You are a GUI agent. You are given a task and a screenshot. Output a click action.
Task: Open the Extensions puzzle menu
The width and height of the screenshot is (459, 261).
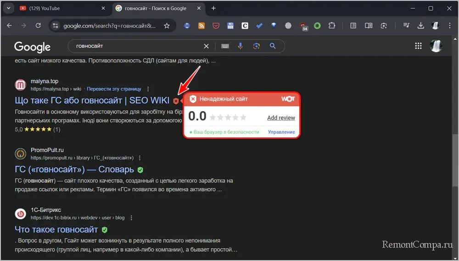tap(331, 26)
